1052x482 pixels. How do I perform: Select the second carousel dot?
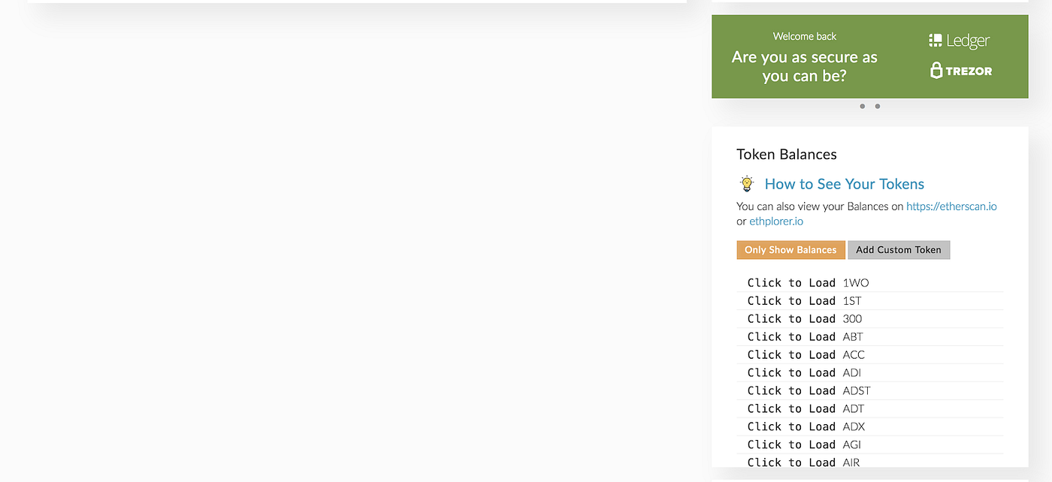[878, 107]
